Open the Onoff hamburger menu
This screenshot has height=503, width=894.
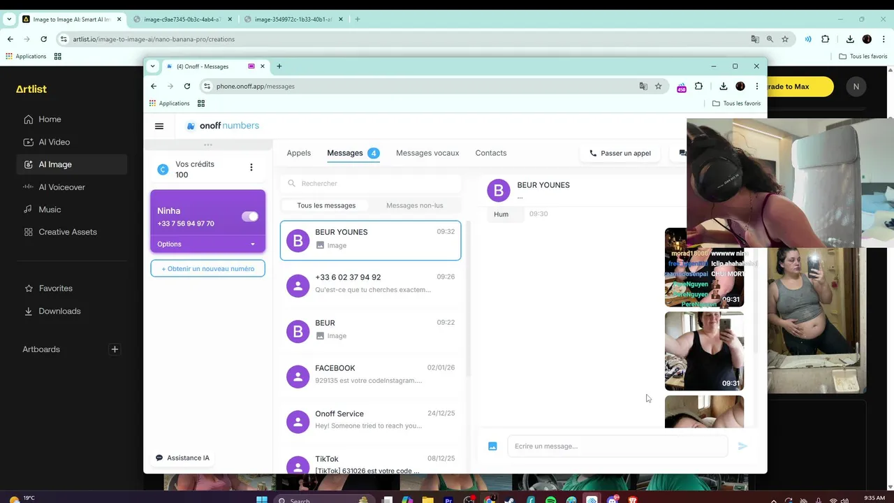click(159, 126)
